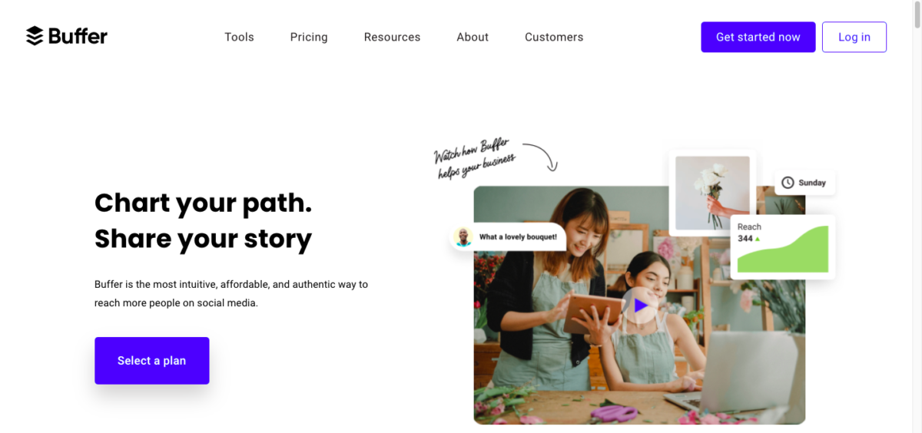This screenshot has height=433, width=922.
Task: Open the Customers page
Action: coord(554,37)
